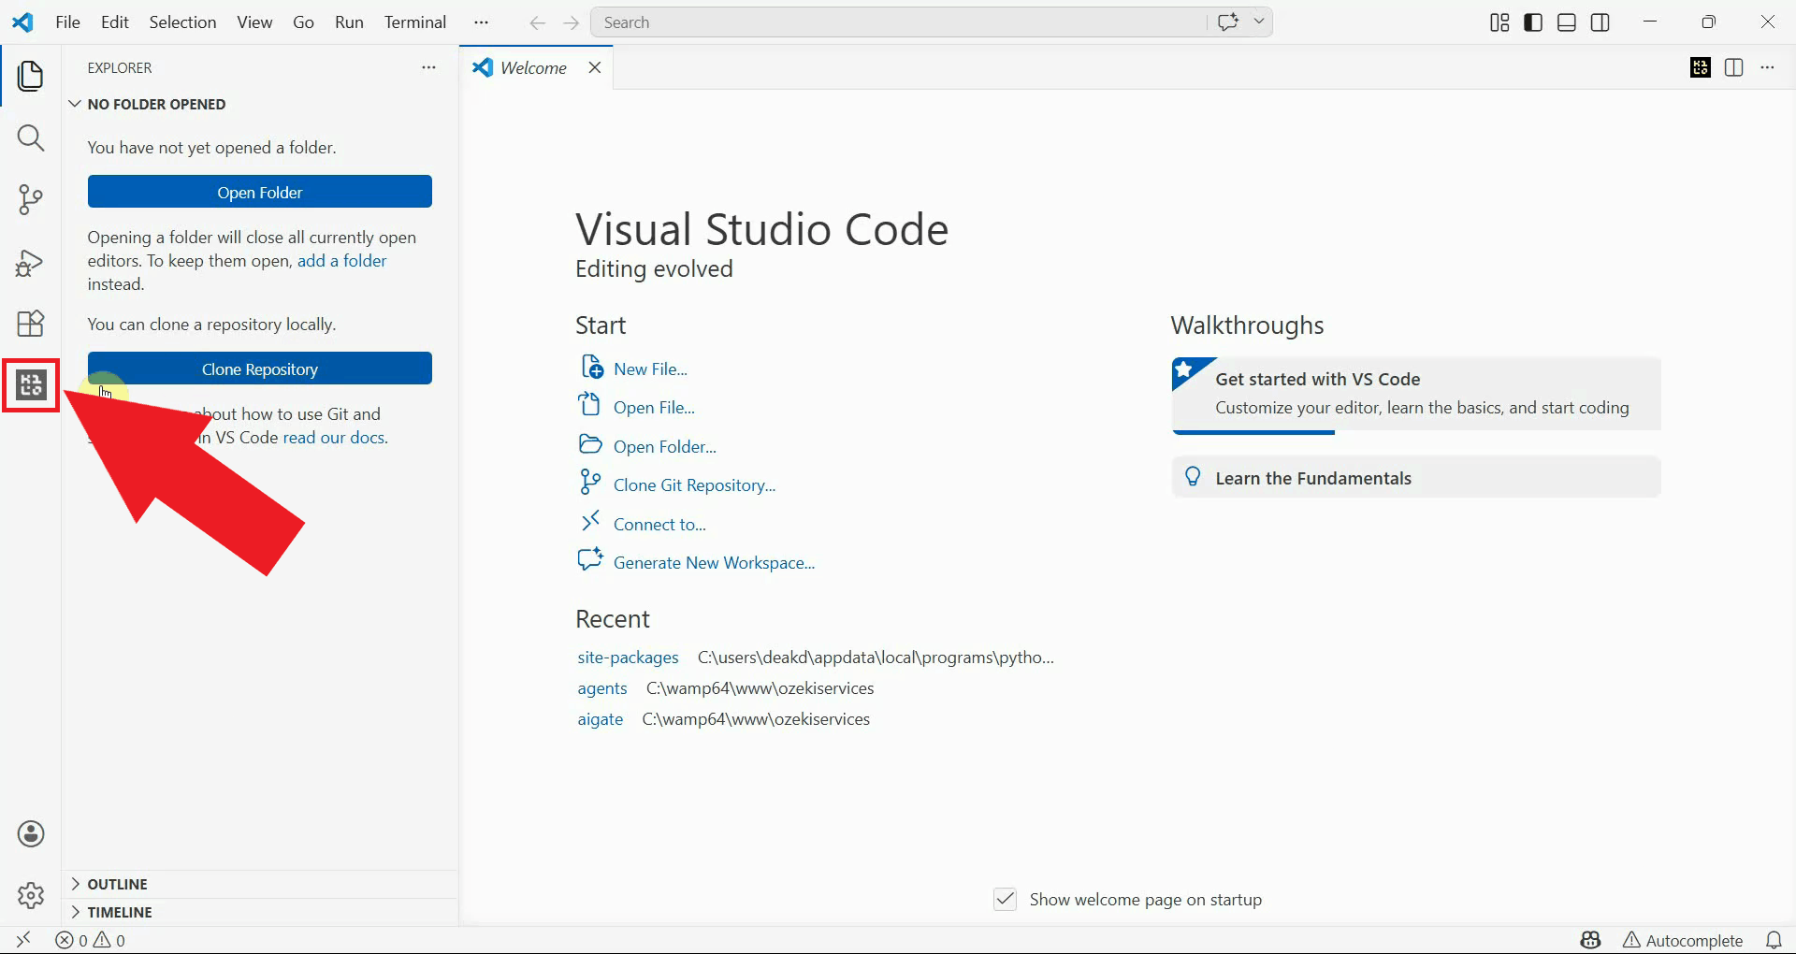Click New File... link
1796x954 pixels.
click(650, 369)
